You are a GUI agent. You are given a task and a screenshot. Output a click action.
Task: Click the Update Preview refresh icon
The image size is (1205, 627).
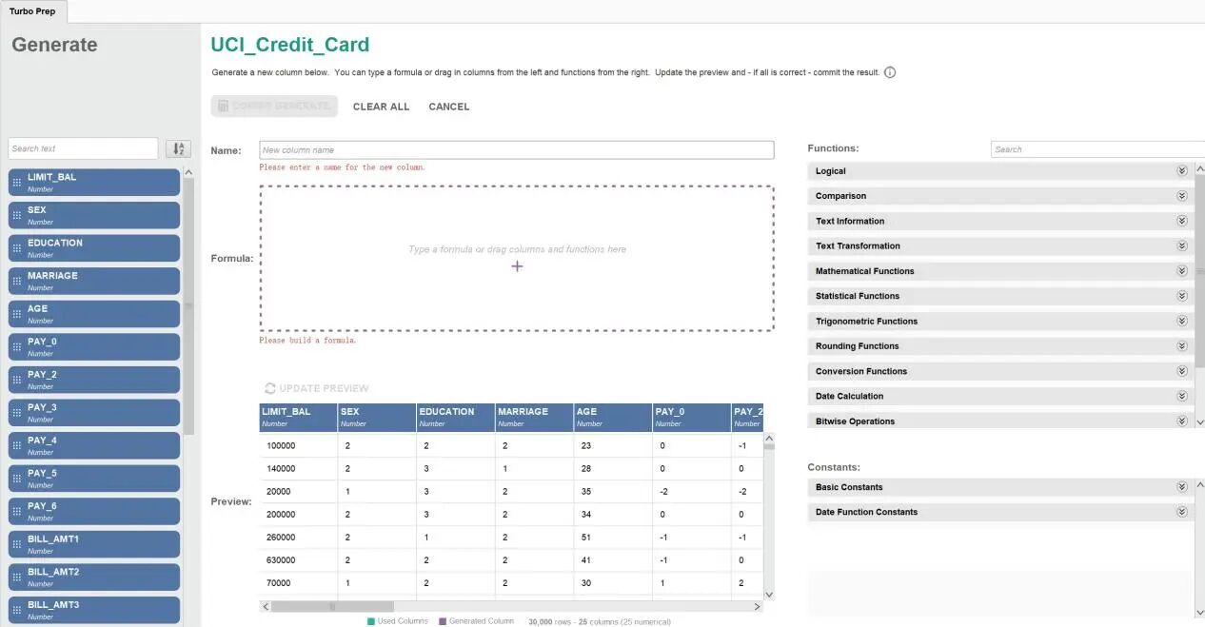[270, 388]
